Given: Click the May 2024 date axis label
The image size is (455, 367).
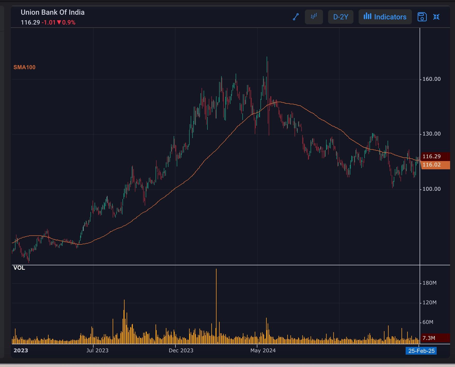Looking at the screenshot, I should pos(263,350).
